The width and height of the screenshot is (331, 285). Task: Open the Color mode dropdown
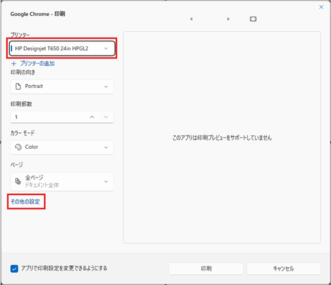[x=62, y=147]
